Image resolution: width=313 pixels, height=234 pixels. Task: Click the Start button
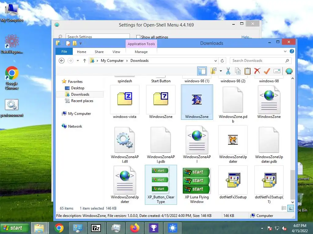(15, 228)
